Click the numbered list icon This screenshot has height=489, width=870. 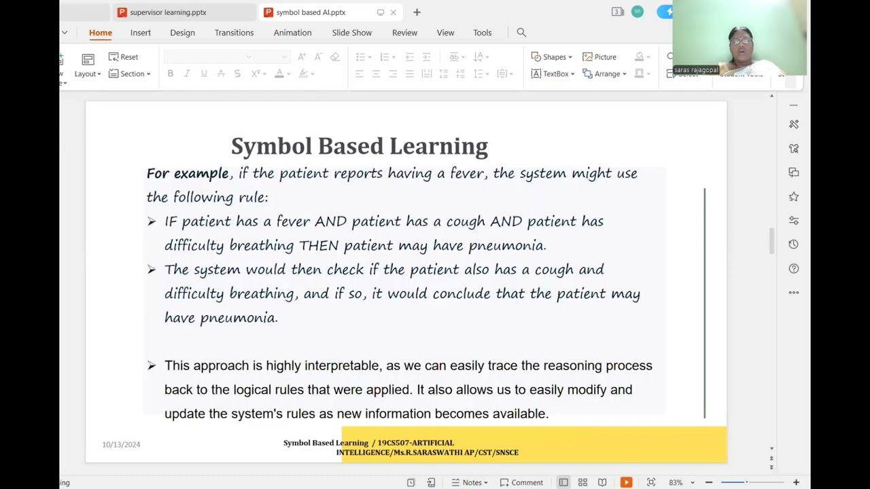pyautogui.click(x=385, y=57)
